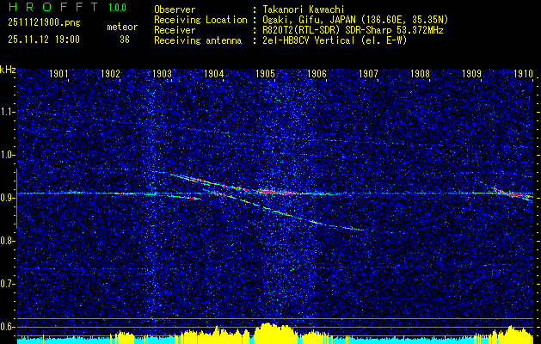Click the 1903 time axis label
The height and width of the screenshot is (344, 541).
click(x=163, y=73)
